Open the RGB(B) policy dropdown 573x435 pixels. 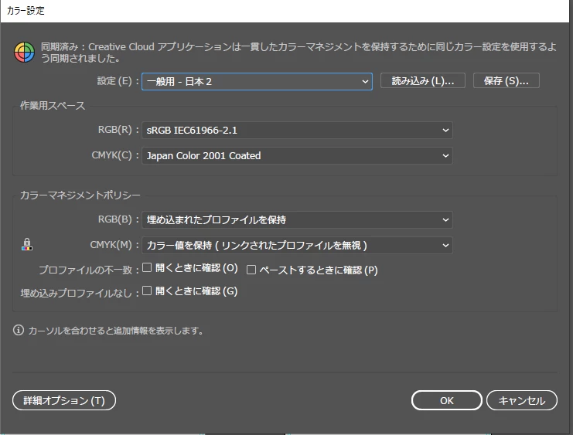[297, 220]
